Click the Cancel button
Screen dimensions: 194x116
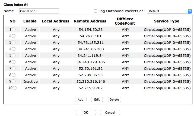(x=110, y=112)
